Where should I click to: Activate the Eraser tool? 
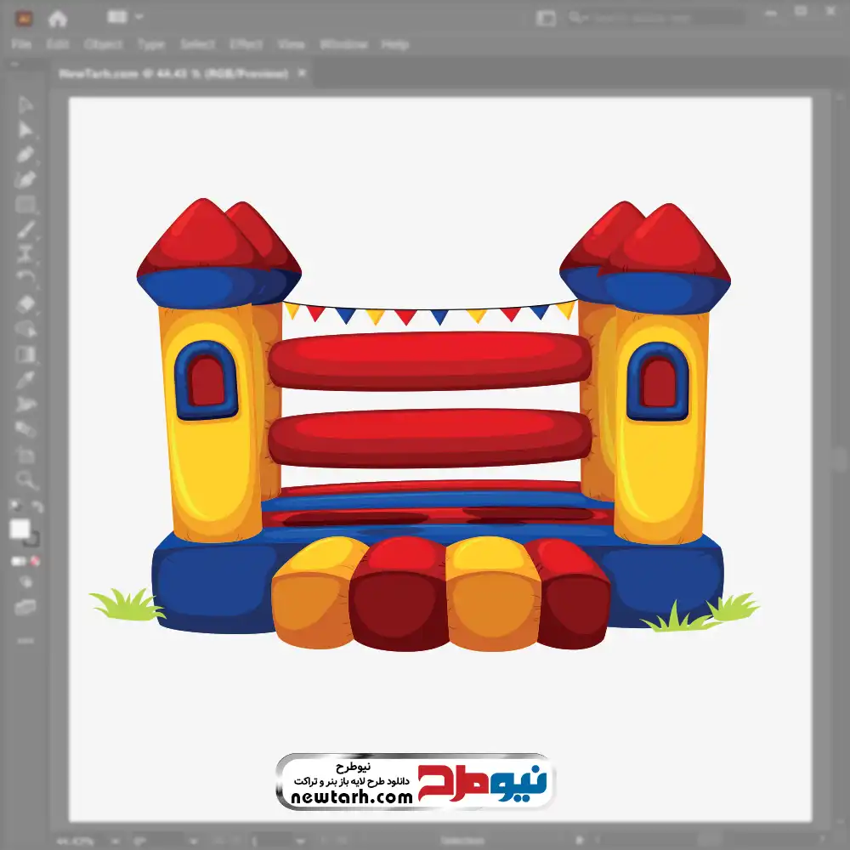pyautogui.click(x=25, y=303)
